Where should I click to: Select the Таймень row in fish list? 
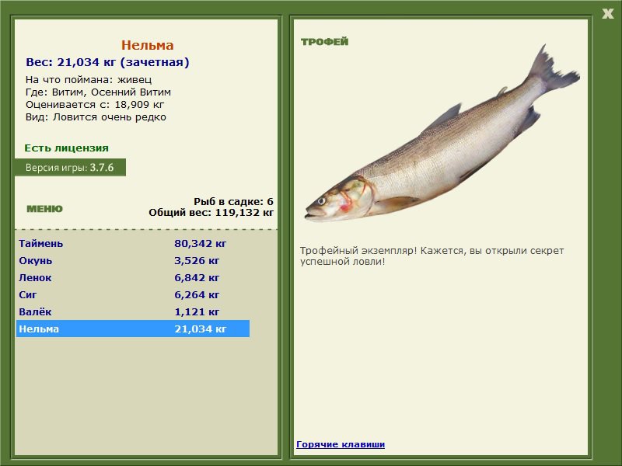coord(133,243)
